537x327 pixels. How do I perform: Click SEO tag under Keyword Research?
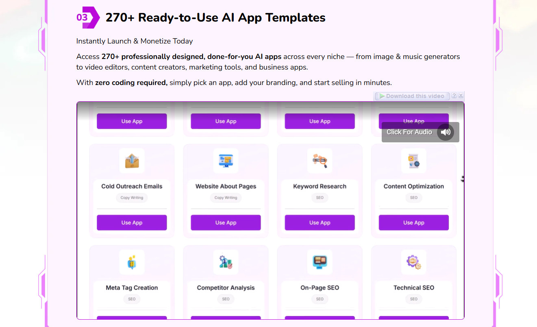coord(320,198)
